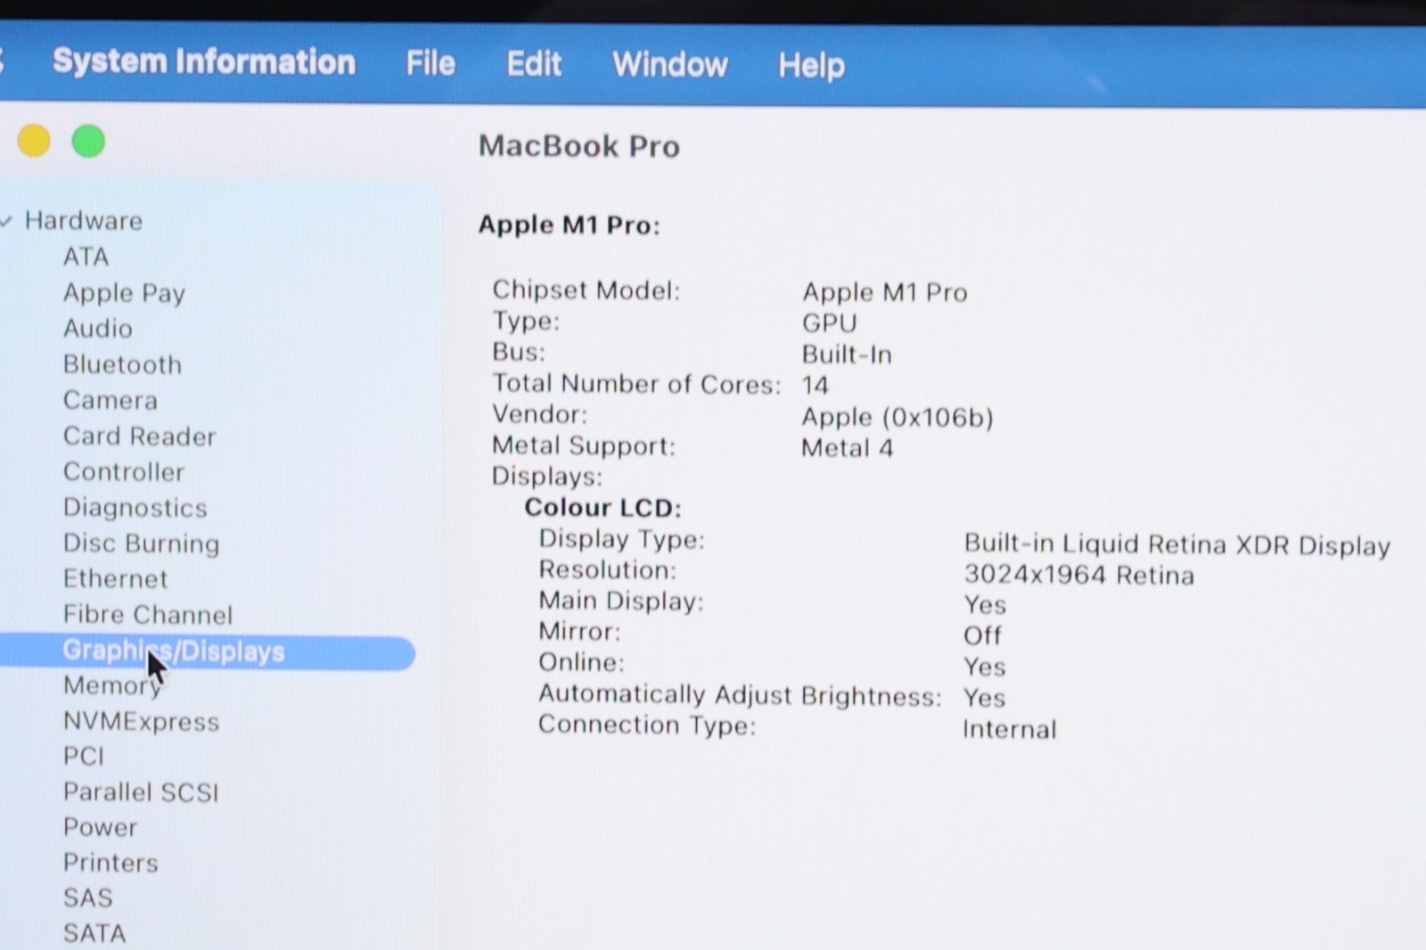Select Apple Pay in the sidebar
The image size is (1426, 950).
[124, 293]
